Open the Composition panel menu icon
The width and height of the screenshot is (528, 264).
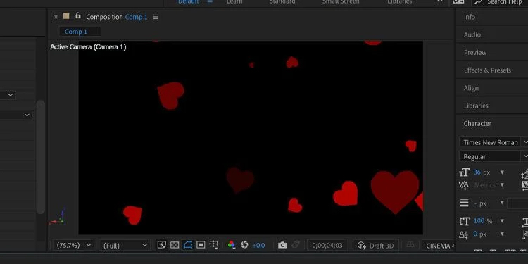pos(156,17)
